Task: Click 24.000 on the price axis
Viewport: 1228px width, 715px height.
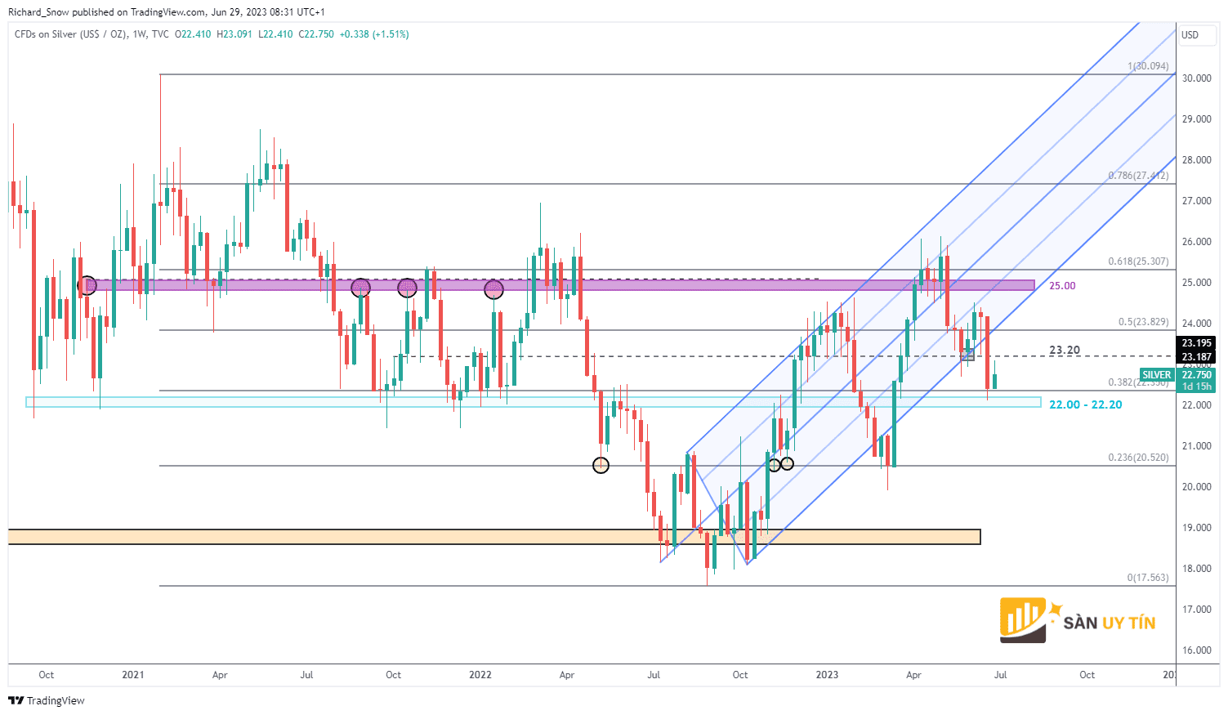Action: pos(1197,324)
